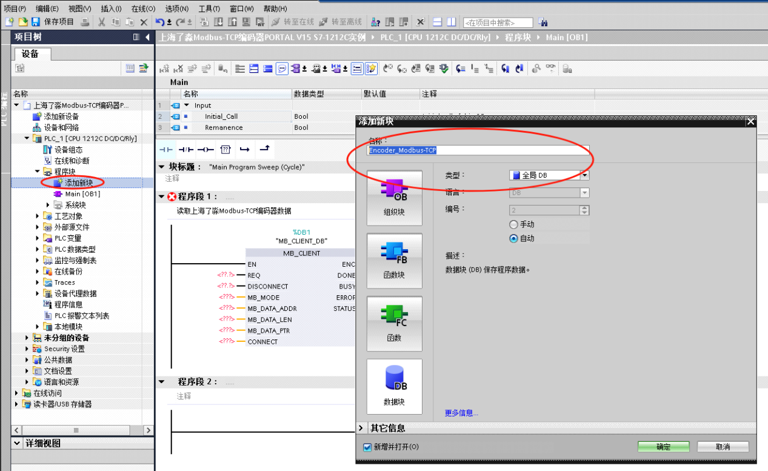Click the redo arrow icon
The image size is (768, 471).
click(181, 22)
